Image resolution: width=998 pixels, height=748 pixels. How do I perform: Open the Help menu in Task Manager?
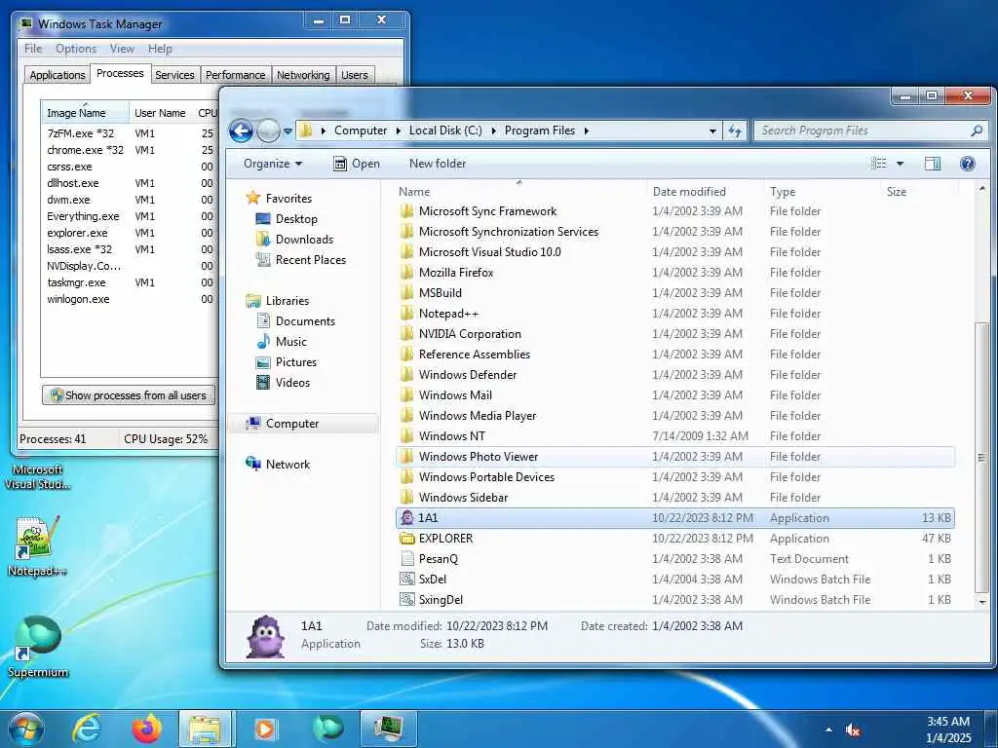[160, 49]
